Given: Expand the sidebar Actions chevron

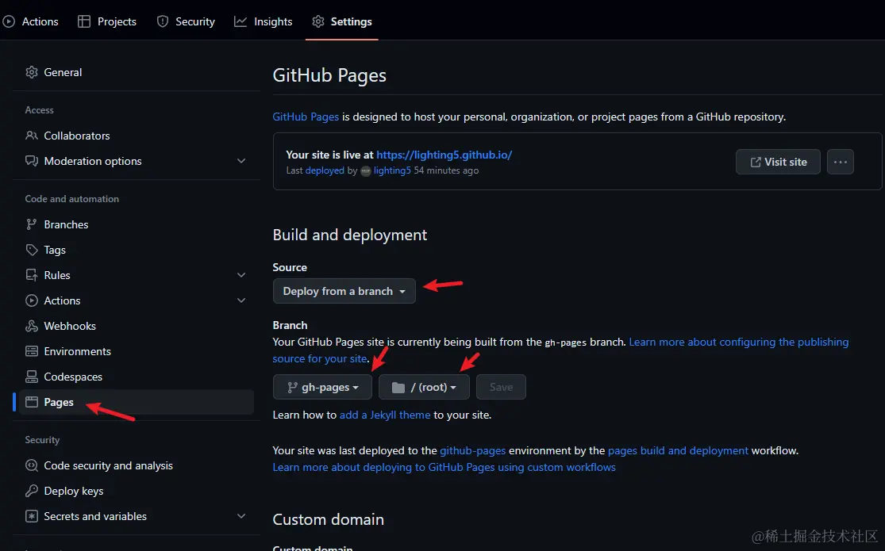Looking at the screenshot, I should (241, 300).
